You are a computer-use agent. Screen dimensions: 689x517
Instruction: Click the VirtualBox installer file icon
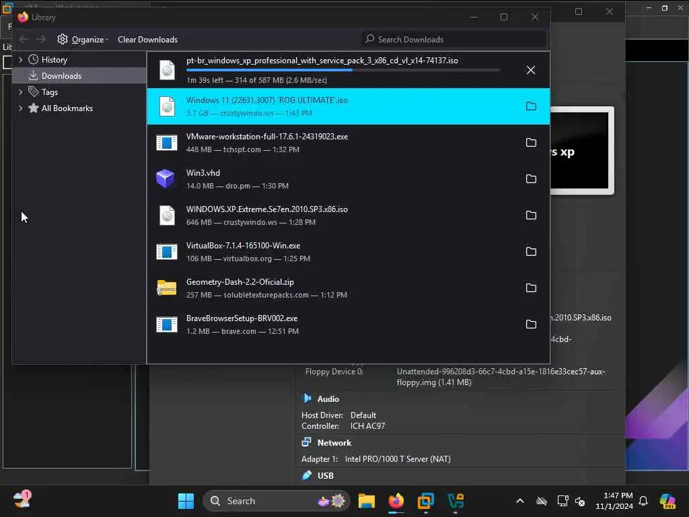tap(167, 252)
